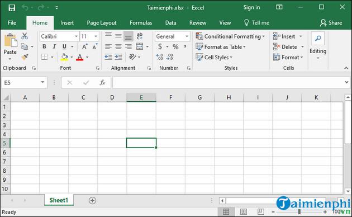Toggle Bold formatting
The image size is (352, 217).
[x=44, y=46]
